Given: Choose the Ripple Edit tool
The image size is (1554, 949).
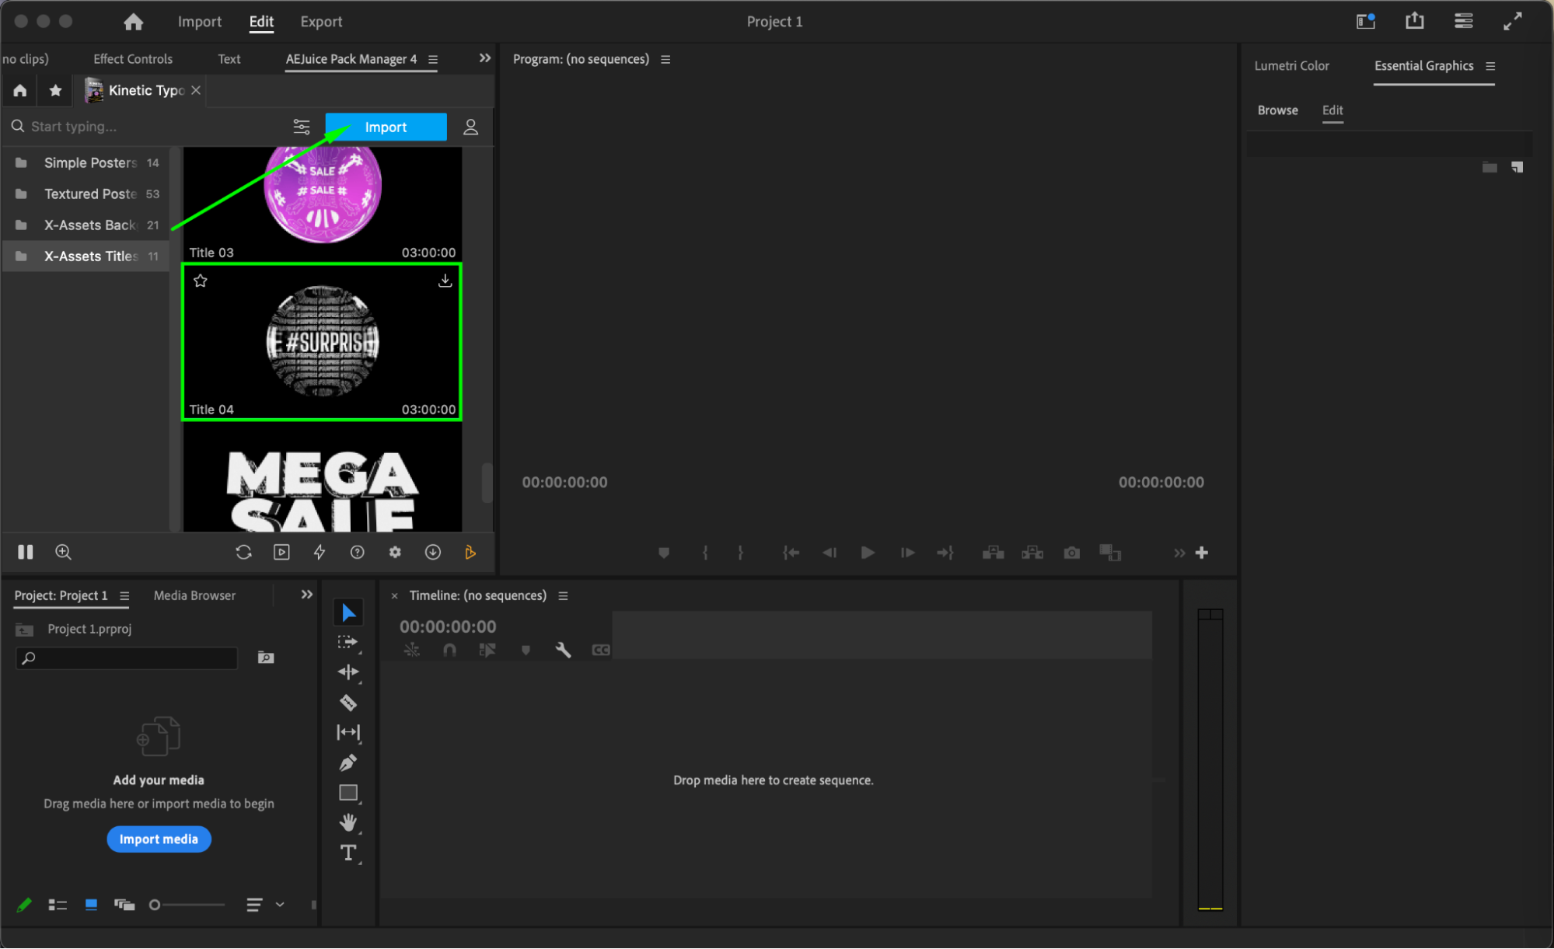Looking at the screenshot, I should click(348, 672).
